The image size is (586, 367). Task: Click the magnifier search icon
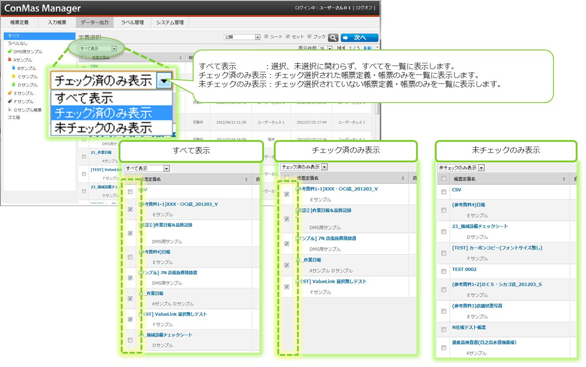click(x=333, y=37)
